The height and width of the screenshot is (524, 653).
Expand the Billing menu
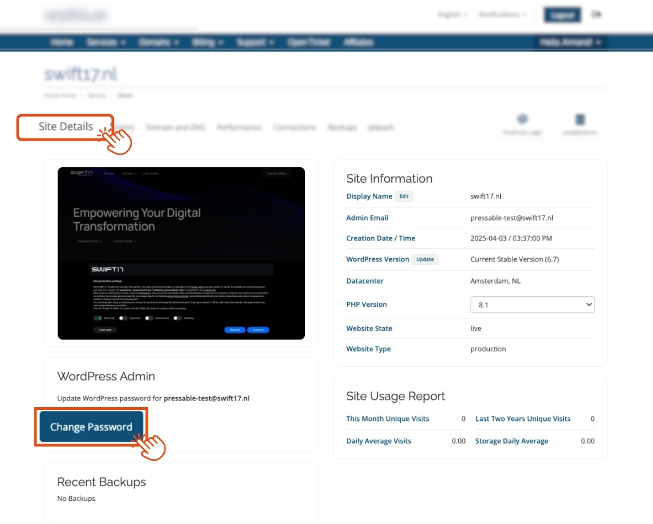(208, 42)
